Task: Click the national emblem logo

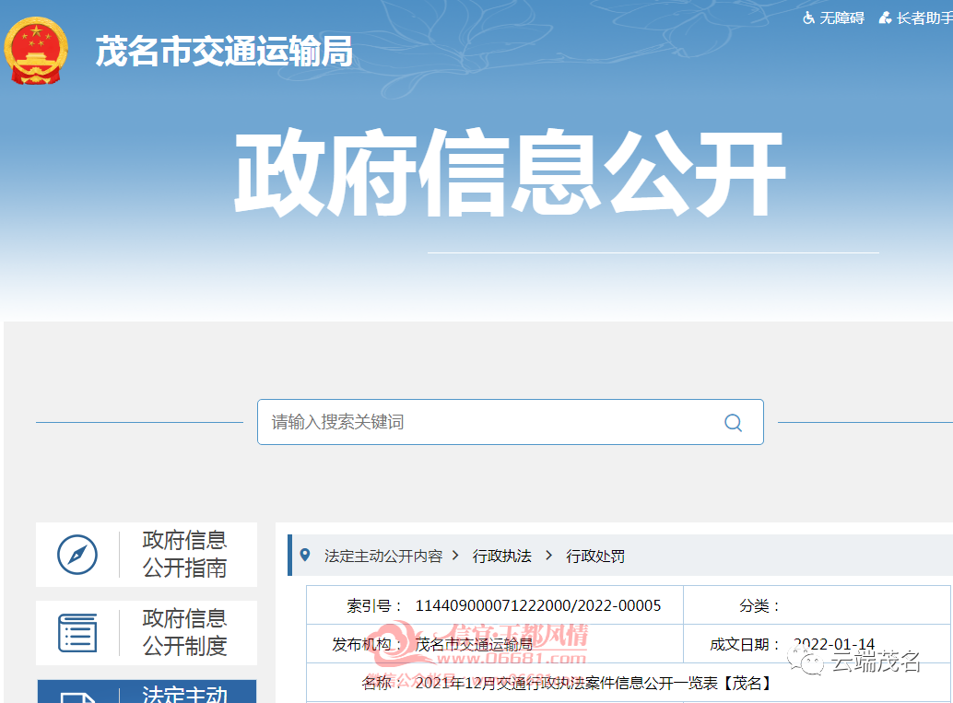Action: [x=36, y=51]
